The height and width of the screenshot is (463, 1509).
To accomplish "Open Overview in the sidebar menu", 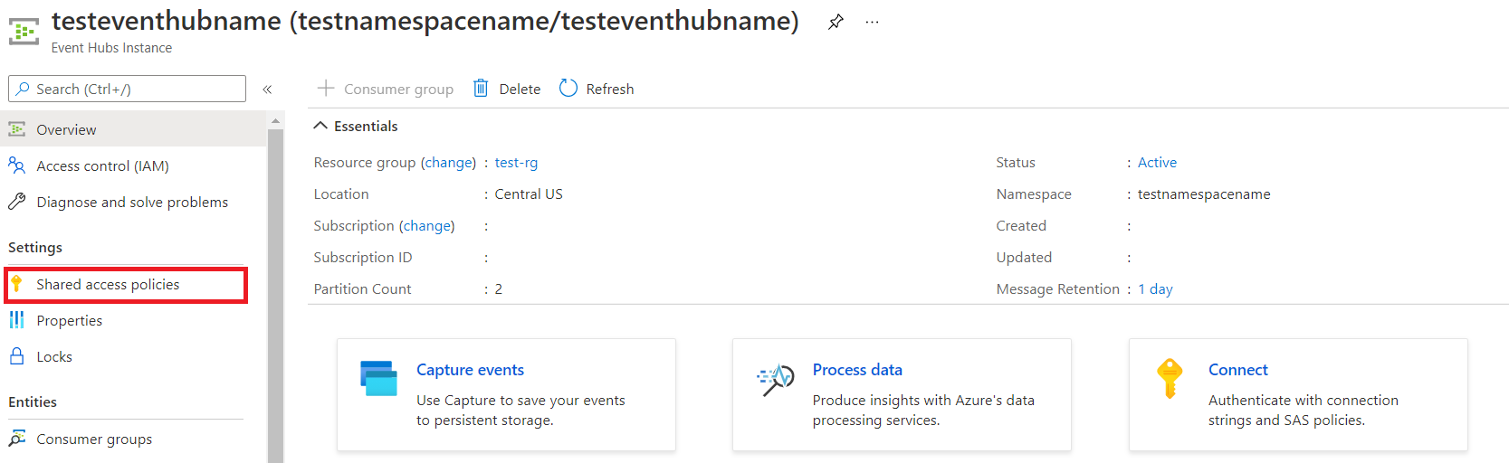I will coord(134,129).
